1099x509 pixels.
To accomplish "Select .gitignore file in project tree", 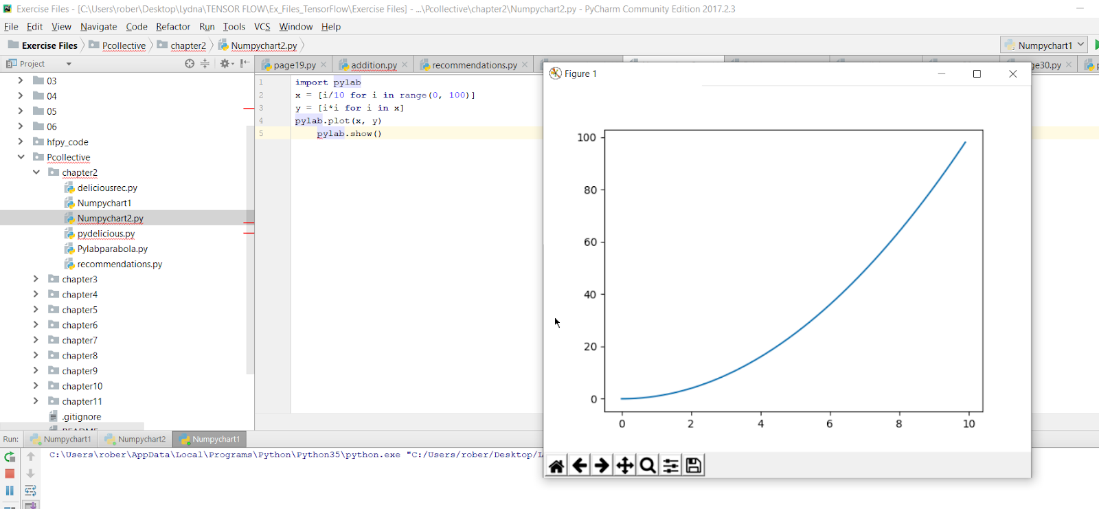I will tap(81, 416).
